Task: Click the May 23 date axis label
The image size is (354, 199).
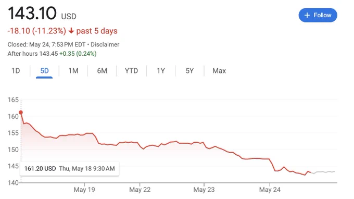Action: 204,190
